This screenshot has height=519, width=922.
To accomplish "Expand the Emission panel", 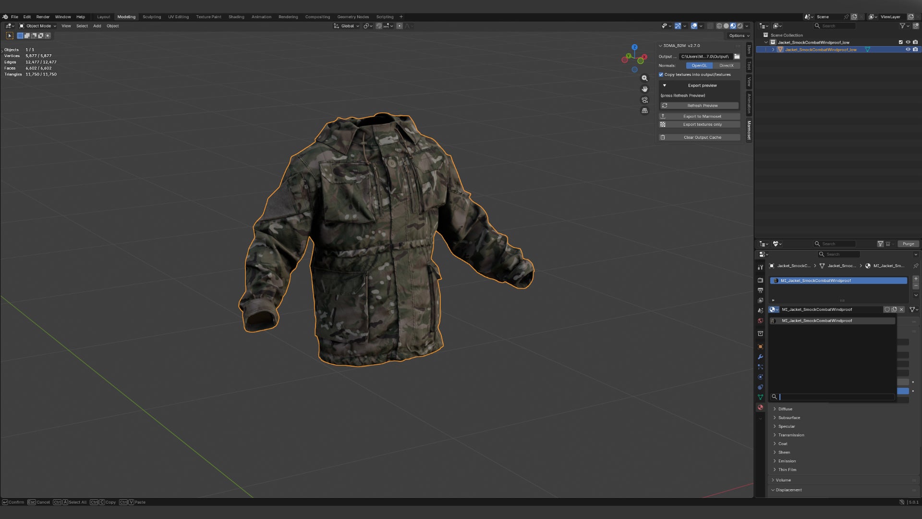I will tap(775, 461).
